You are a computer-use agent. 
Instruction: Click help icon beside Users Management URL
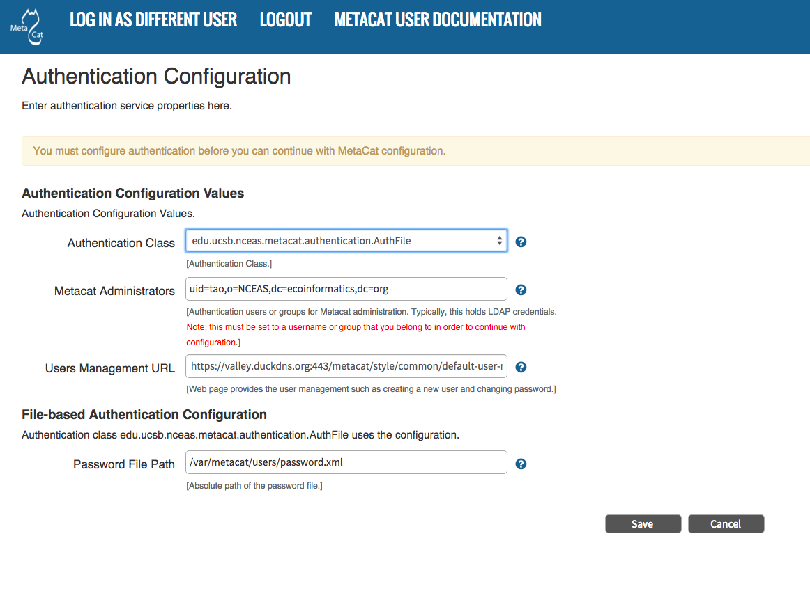click(521, 368)
